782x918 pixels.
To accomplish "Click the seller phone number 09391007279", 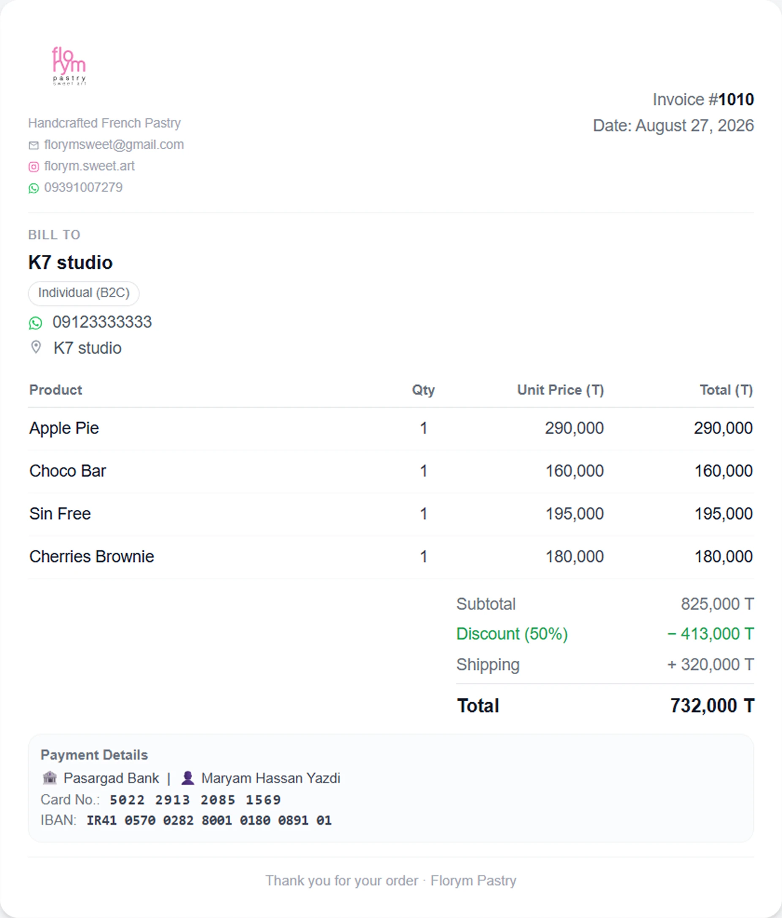I will coord(83,188).
